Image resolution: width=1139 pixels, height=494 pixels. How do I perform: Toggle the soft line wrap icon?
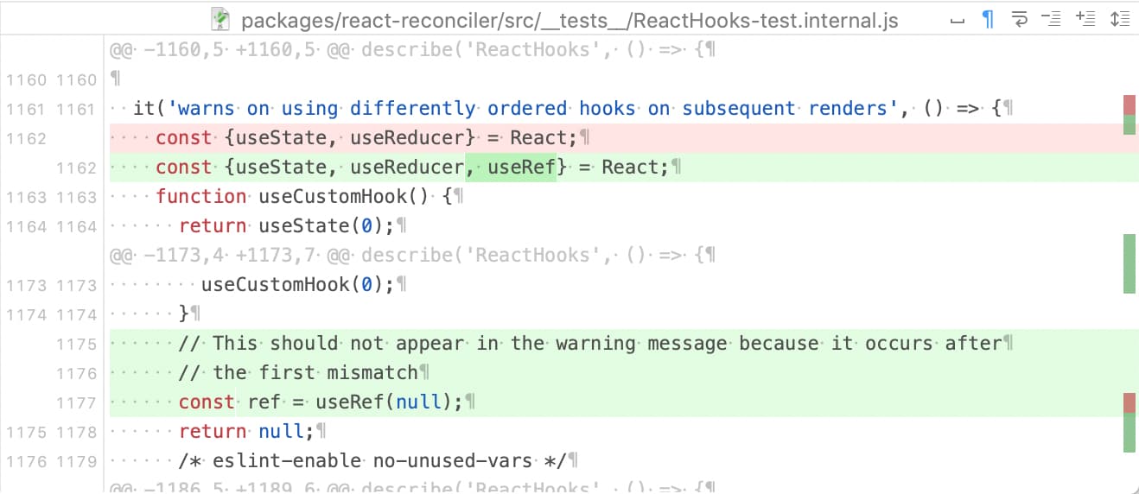coord(1020,19)
